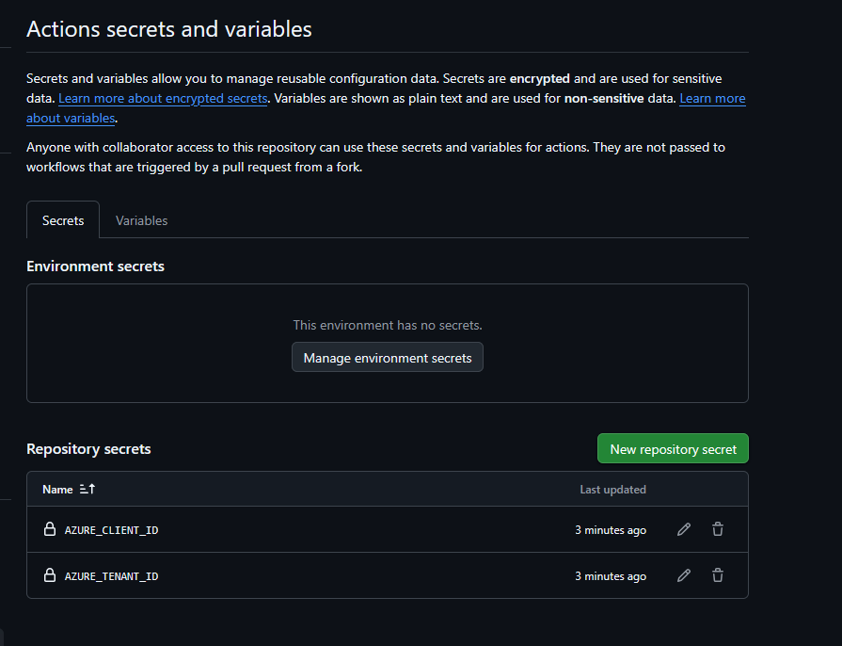Screen dimensions: 842x646
Task: Switch to the Variables tab
Action: 141,219
